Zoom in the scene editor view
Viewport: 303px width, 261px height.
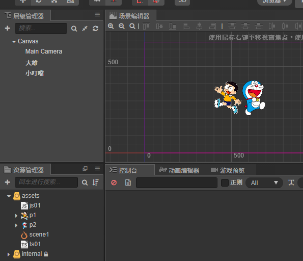point(111,26)
